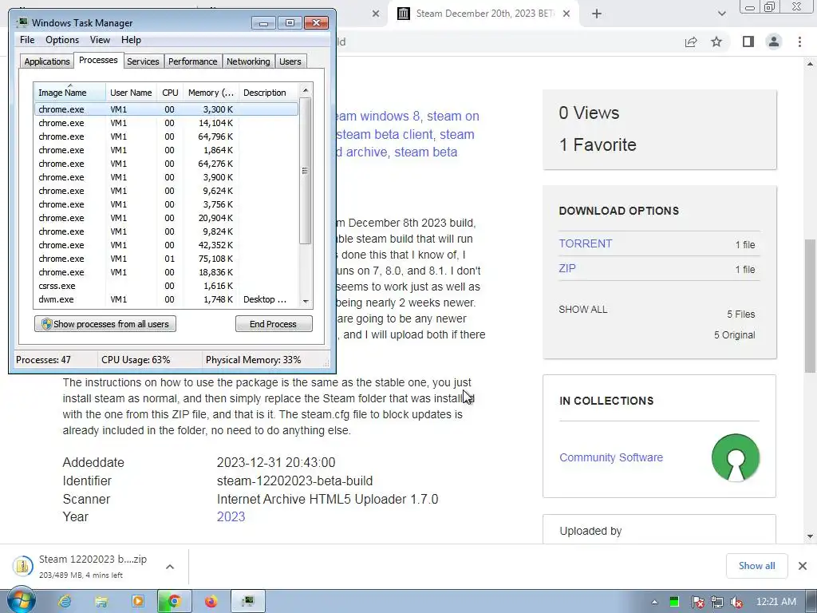Switch to the Services tab

[143, 61]
